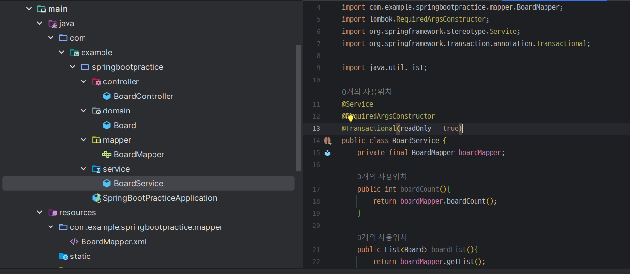Click the SpringBootPracticeApplication run class icon
Viewport: 630px width, 274px height.
[96, 198]
